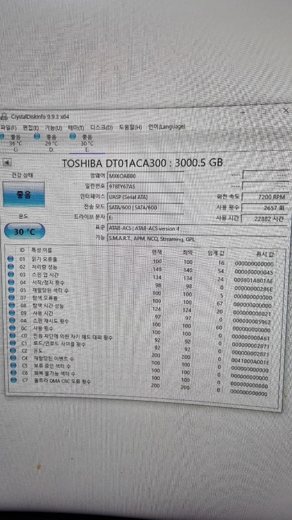Image resolution: width=292 pixels, height=520 pixels.
Task: Open the 테마(T) menu
Action: click(76, 127)
